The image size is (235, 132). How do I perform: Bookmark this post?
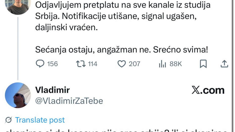(x=203, y=64)
